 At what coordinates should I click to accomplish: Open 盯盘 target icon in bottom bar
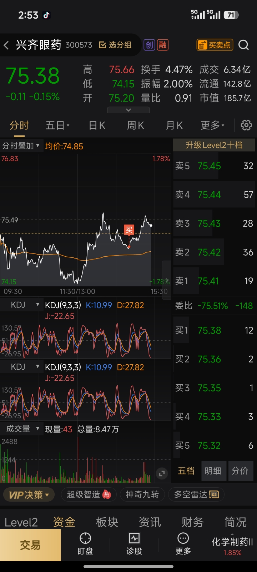85,544
